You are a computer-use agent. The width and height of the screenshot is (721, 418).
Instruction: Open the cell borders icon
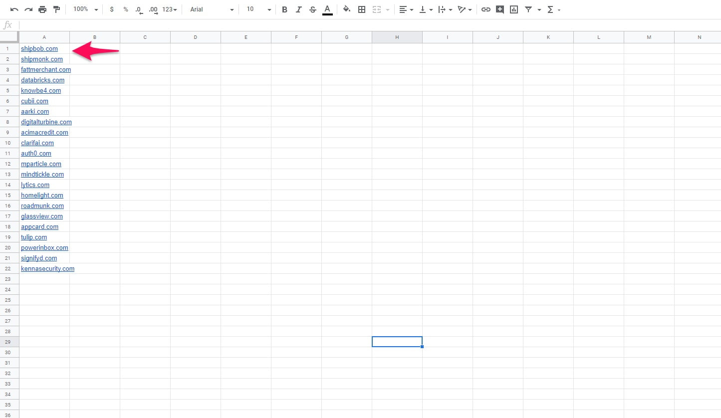tap(362, 9)
